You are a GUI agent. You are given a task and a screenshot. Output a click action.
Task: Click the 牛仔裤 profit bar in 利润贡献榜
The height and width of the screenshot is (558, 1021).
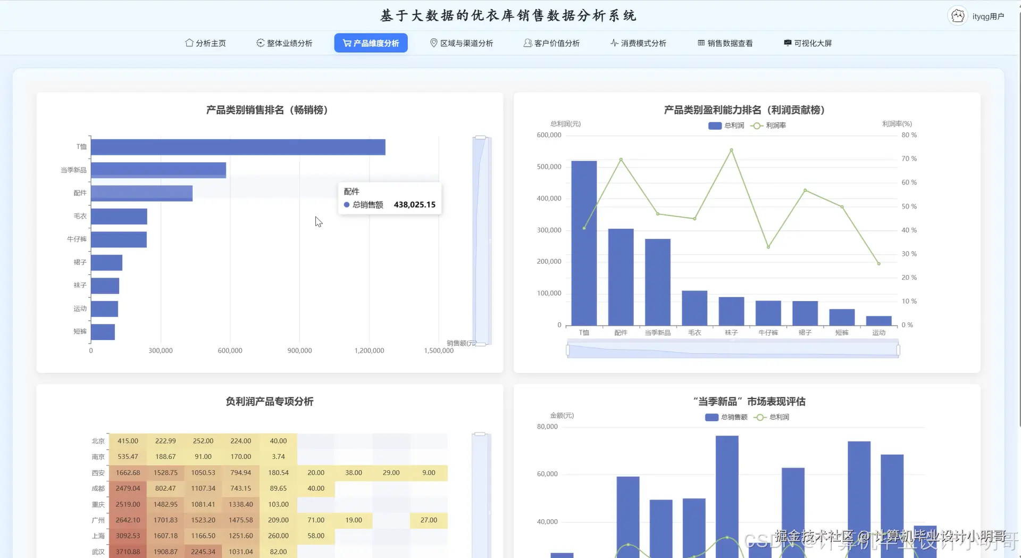click(768, 313)
